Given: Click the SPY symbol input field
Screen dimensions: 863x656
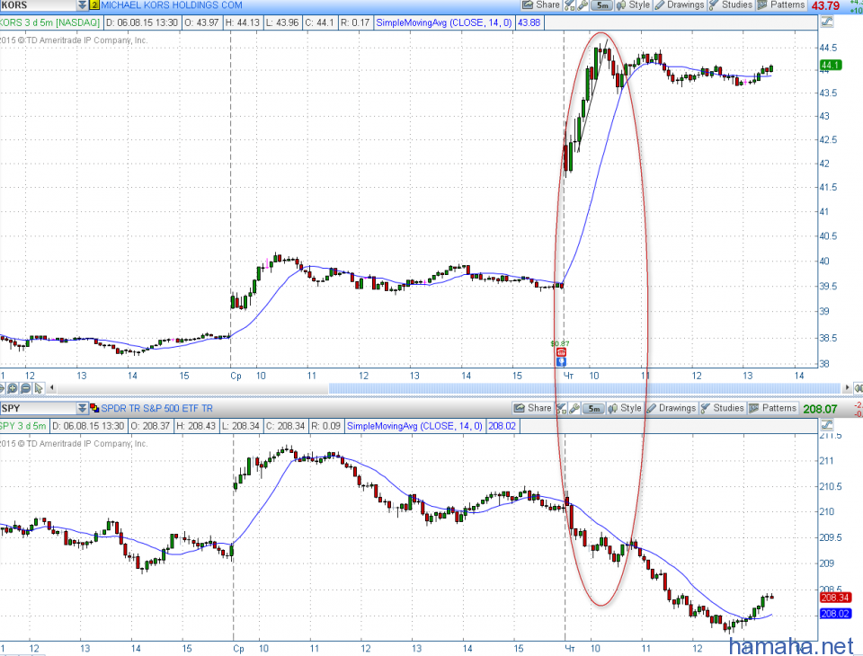Looking at the screenshot, I should pos(38,408).
